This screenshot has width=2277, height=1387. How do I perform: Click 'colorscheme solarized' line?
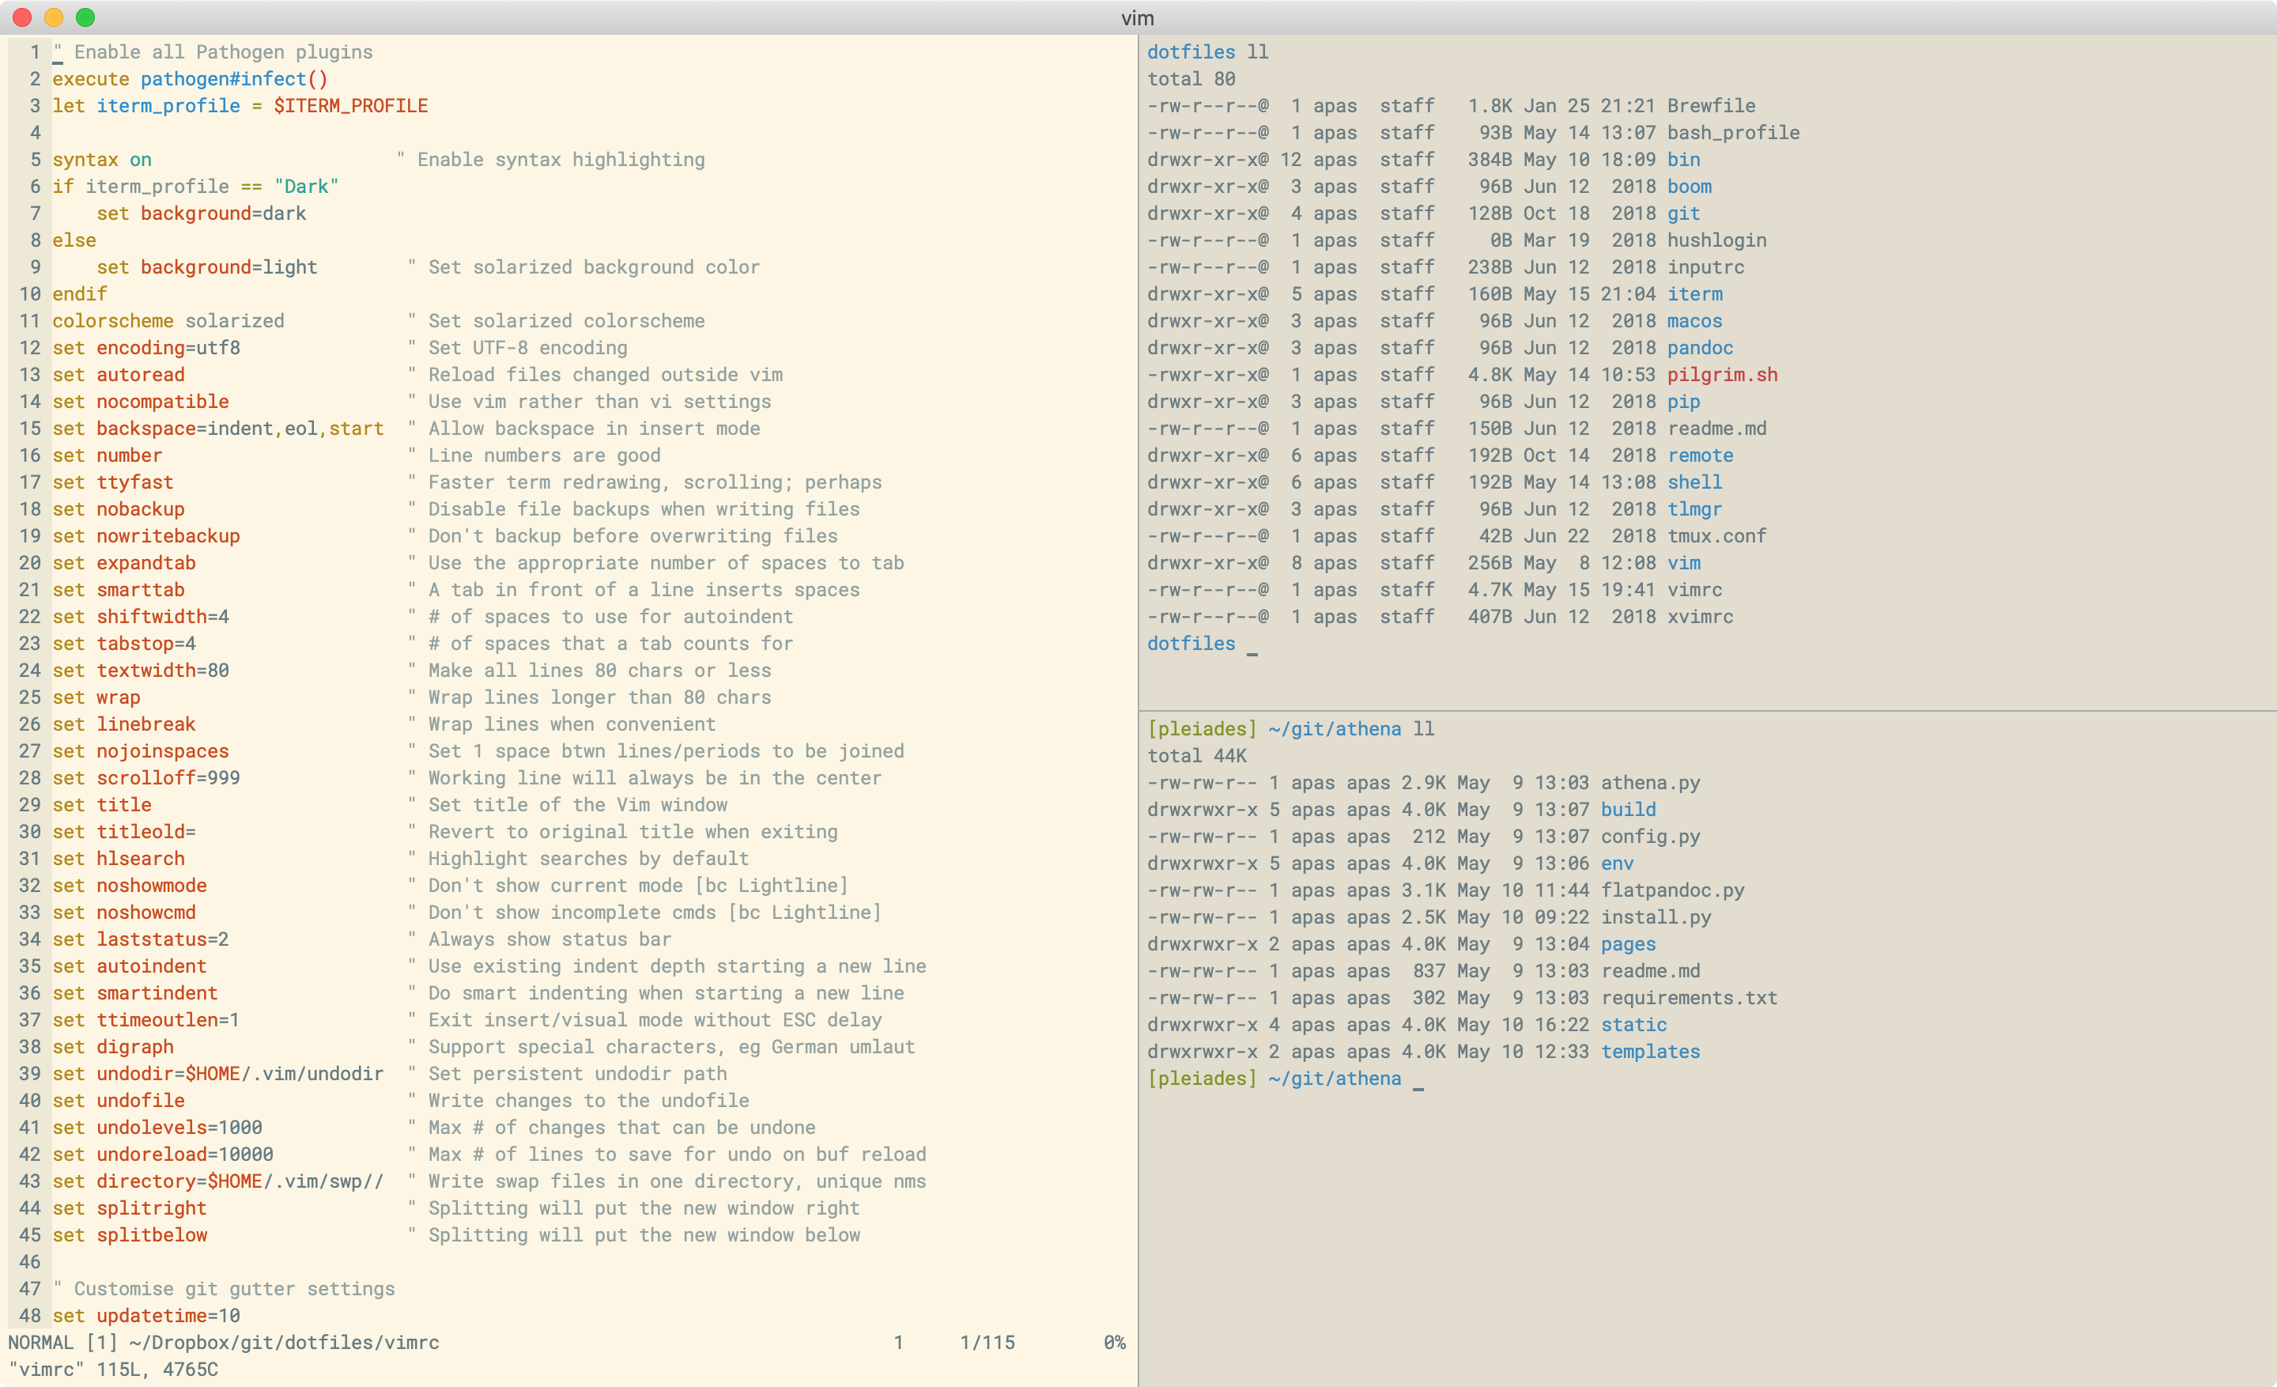point(168,320)
